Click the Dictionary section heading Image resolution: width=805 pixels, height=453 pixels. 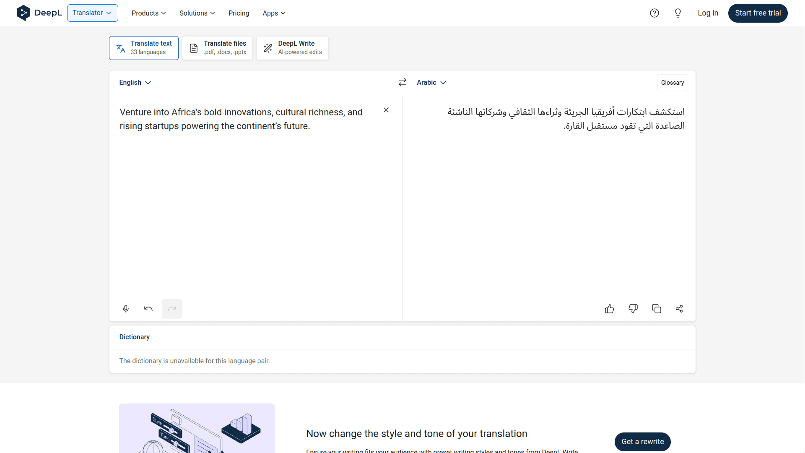(135, 337)
